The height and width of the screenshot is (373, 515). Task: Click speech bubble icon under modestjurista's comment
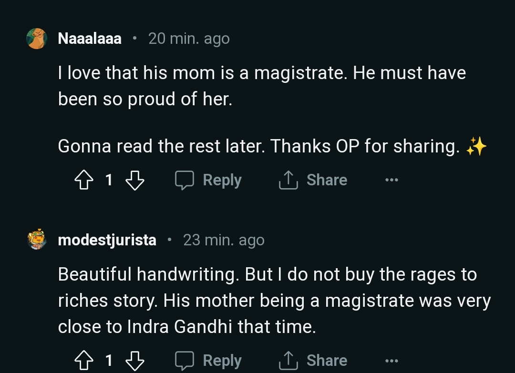click(x=184, y=361)
